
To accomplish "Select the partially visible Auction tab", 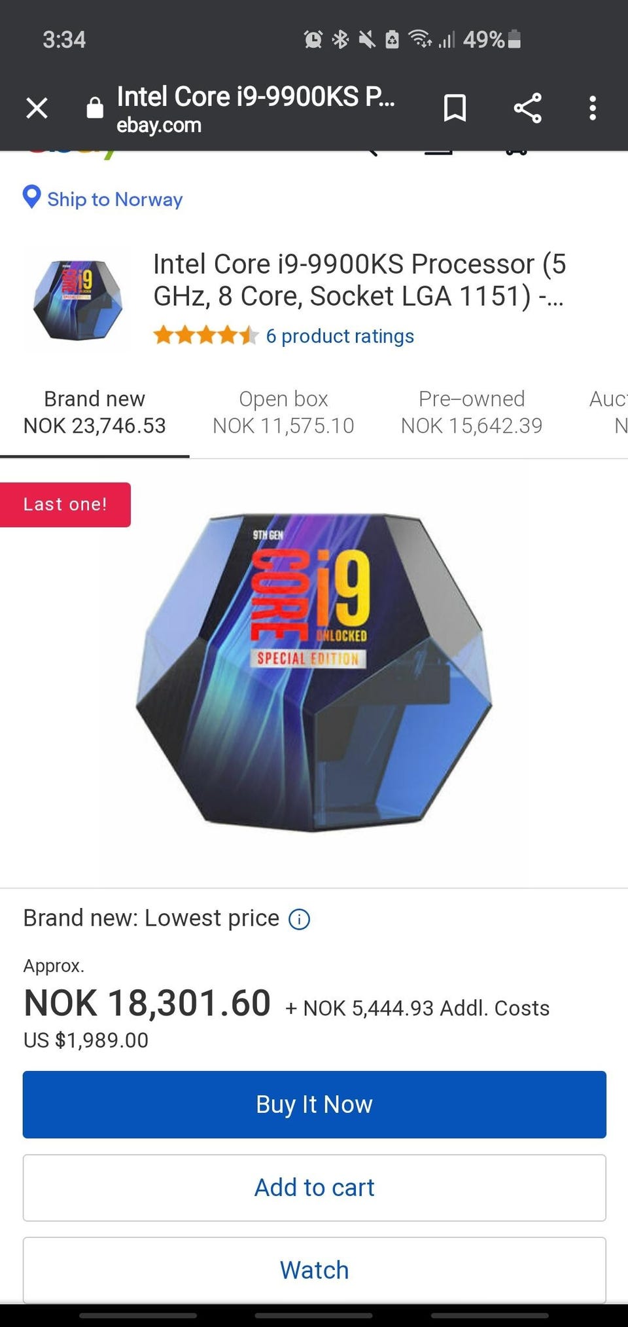I will coord(608,412).
